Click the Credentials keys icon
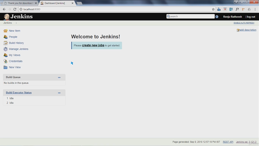Screen dimensions: 259x146 click(6, 61)
